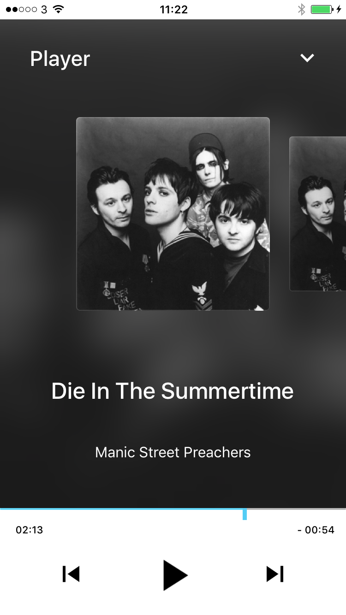Select the next album cover on the right

tap(317, 214)
